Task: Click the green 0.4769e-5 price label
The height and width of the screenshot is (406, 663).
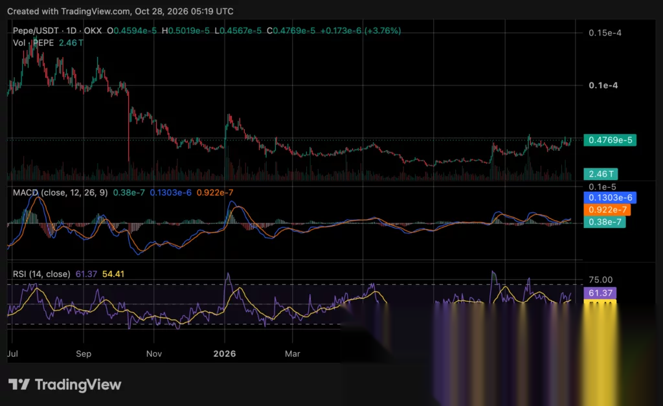Action: tap(610, 140)
